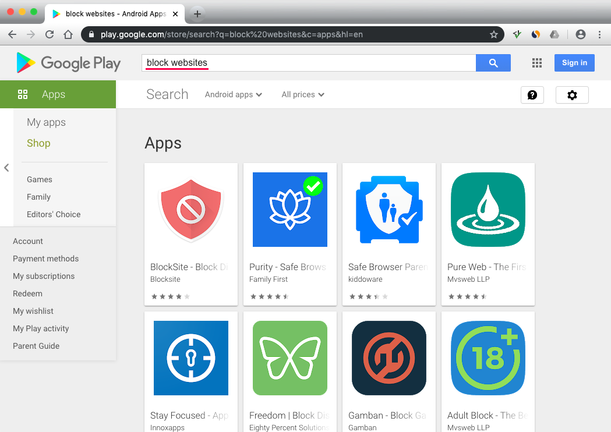Viewport: 611px width, 432px height.
Task: Click the lock icon in address bar
Action: click(x=91, y=34)
